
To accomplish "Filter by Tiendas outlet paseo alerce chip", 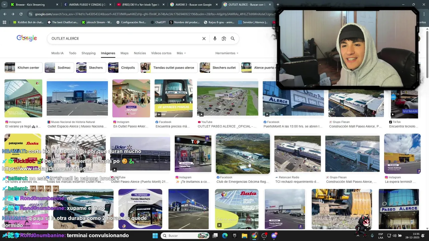I will [169, 68].
